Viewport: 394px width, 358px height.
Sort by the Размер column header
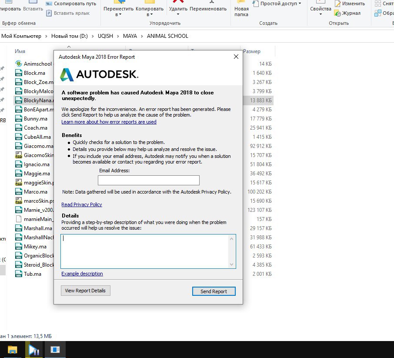point(252,51)
